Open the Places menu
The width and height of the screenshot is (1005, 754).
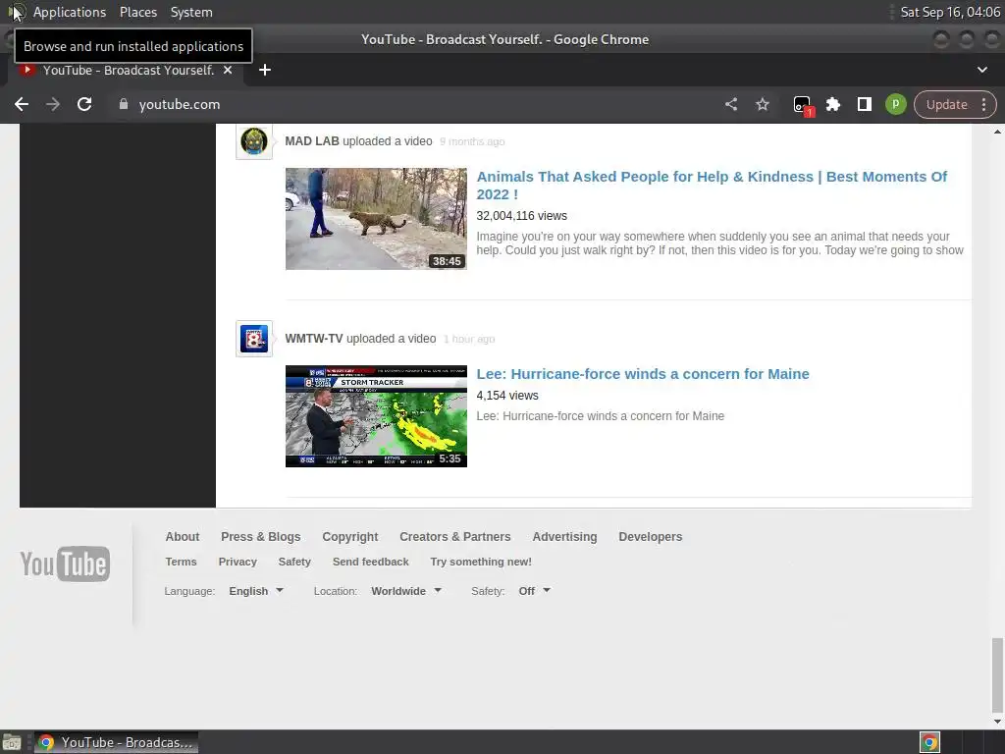(138, 12)
